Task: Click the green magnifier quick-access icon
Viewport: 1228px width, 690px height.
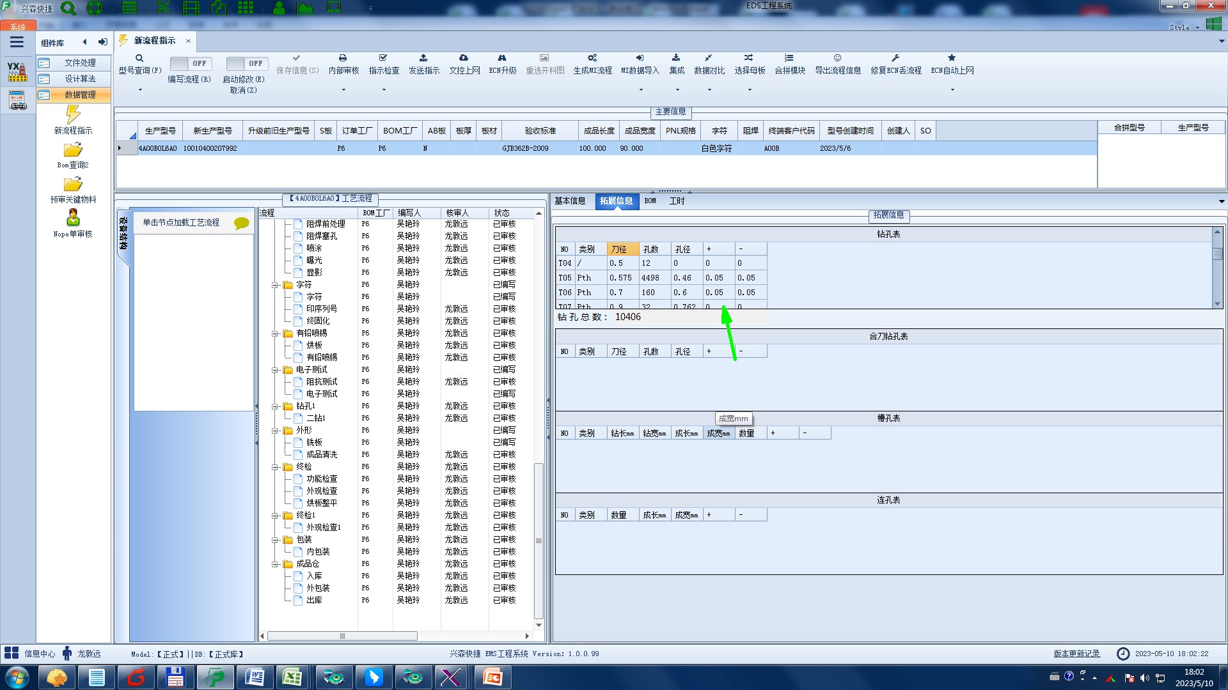Action: pos(68,8)
